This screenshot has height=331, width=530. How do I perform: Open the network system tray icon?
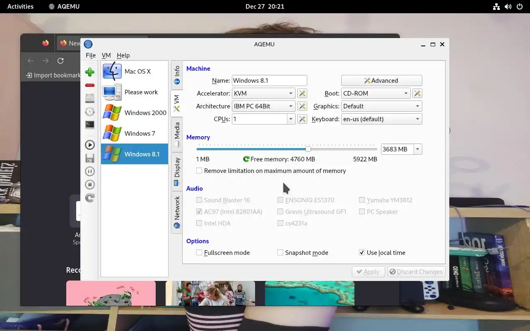pos(496,7)
